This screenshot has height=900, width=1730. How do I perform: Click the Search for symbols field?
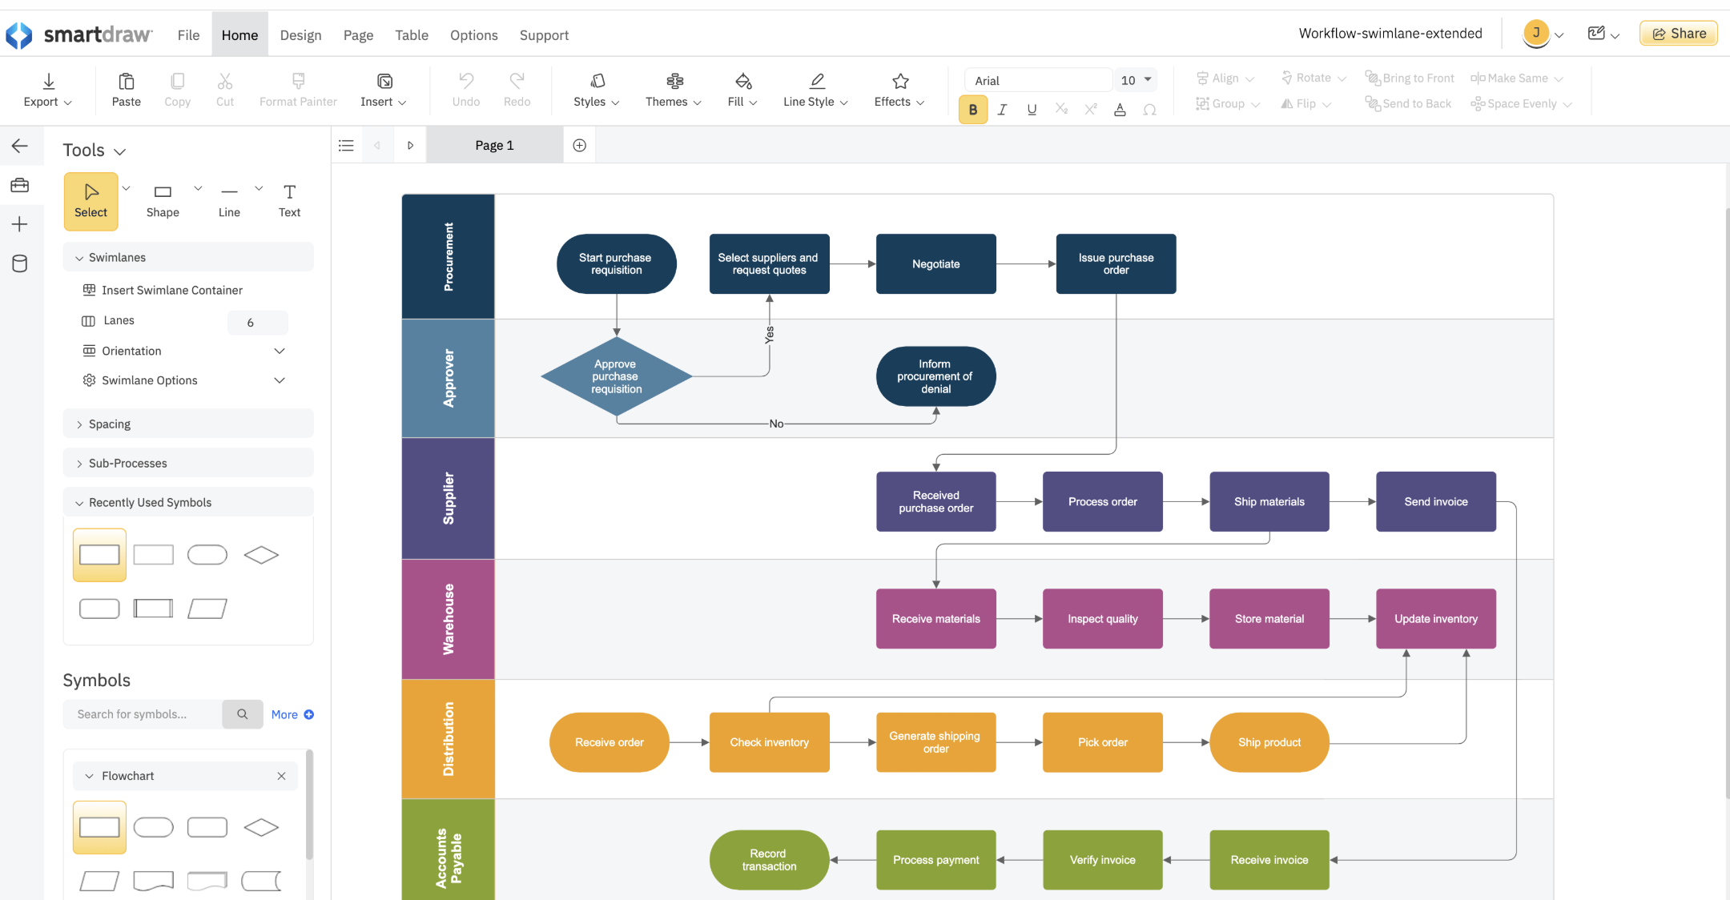click(143, 714)
